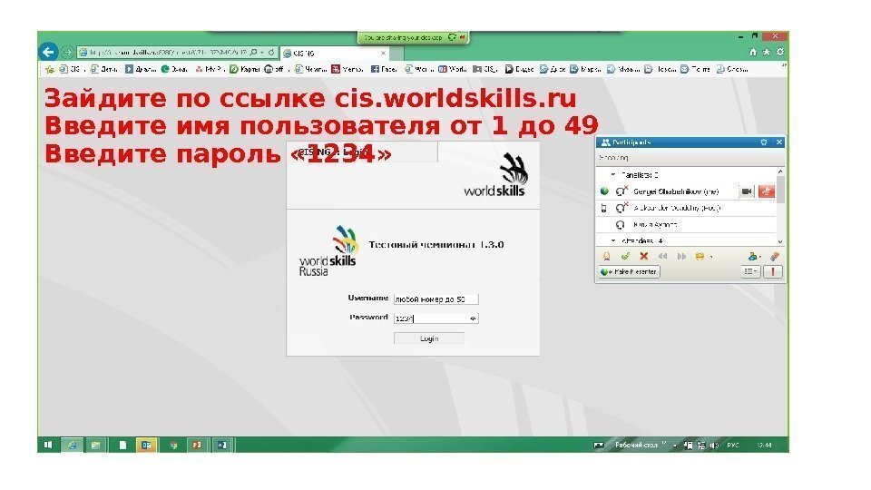Click the Go Faster forward icon
This screenshot has width=871, height=490.
[681, 256]
